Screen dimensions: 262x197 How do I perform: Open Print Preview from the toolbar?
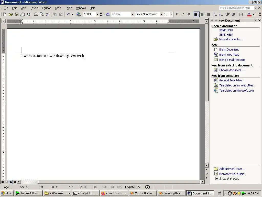(x=41, y=14)
